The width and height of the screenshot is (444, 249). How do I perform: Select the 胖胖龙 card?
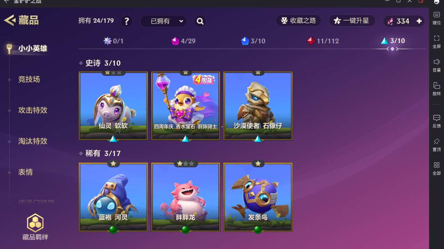[186, 197]
